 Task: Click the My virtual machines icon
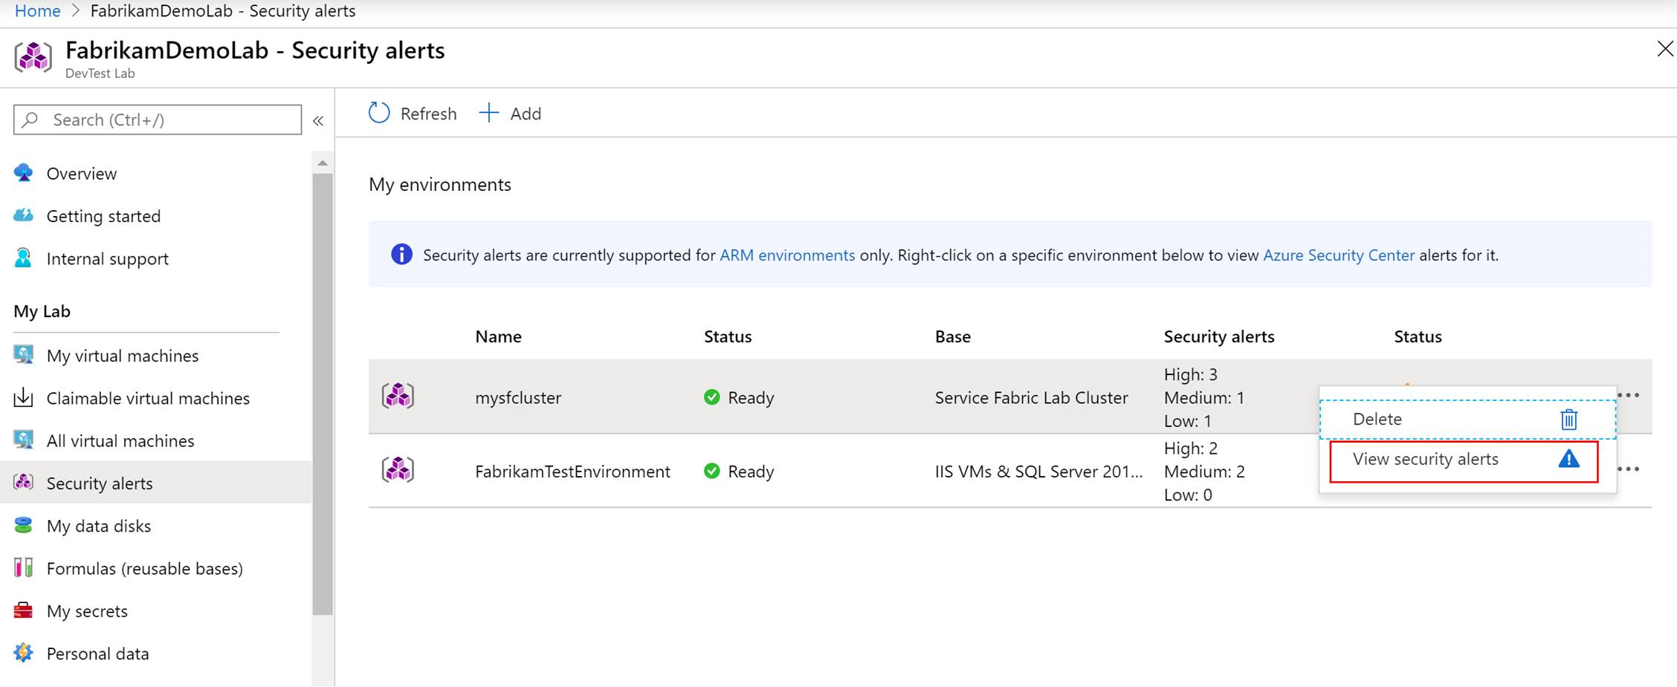(24, 355)
